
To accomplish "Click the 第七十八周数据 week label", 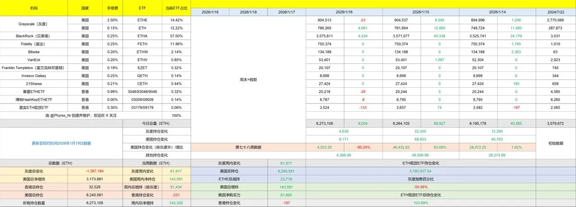I will point(248,147).
